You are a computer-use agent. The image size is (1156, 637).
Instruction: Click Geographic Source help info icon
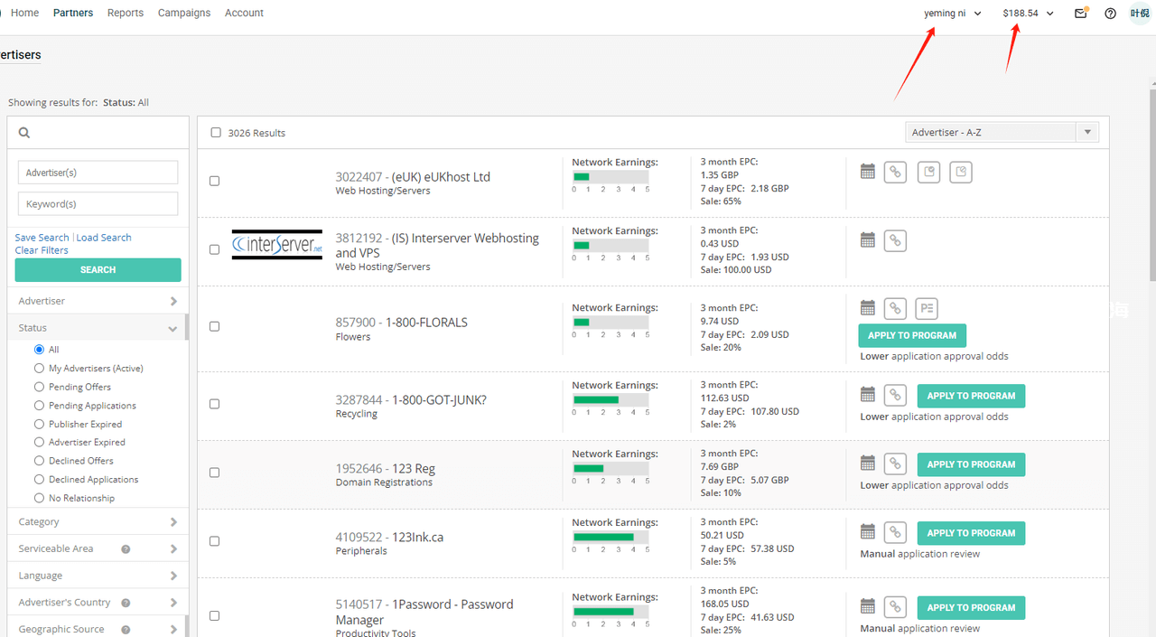[x=126, y=630]
